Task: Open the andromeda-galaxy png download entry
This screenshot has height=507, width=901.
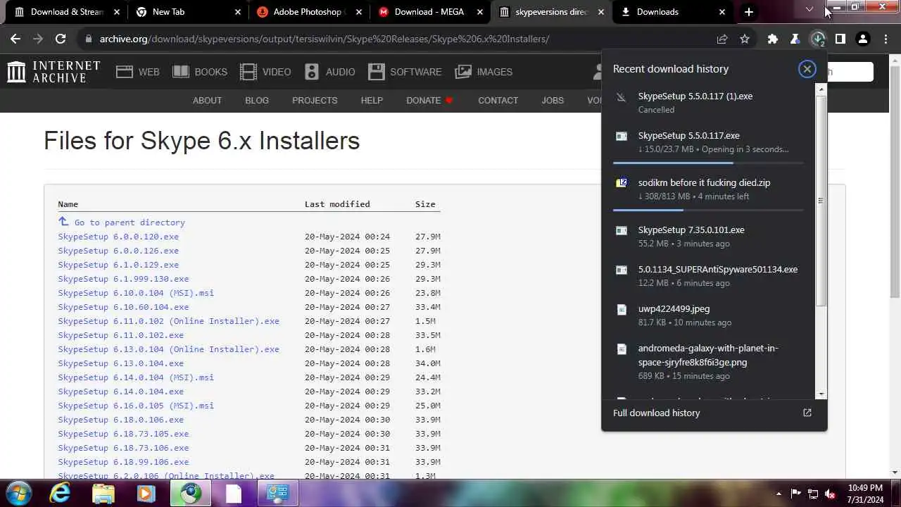Action: click(x=710, y=361)
